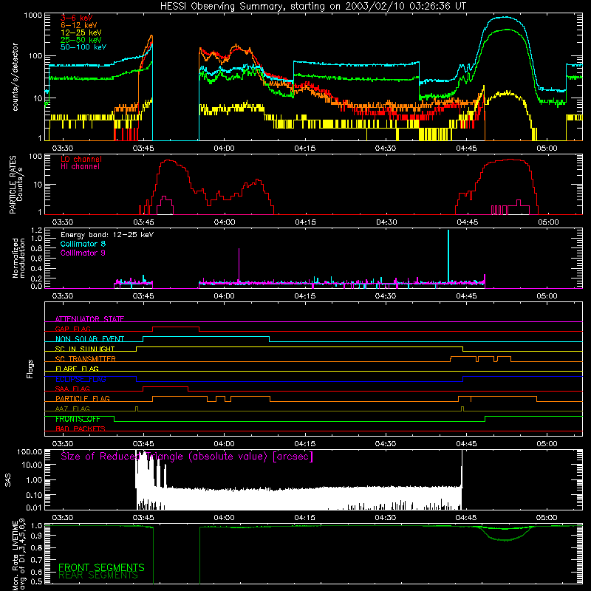Click the FLARE FLAG label
This screenshot has width=591, height=591.
pyautogui.click(x=77, y=369)
